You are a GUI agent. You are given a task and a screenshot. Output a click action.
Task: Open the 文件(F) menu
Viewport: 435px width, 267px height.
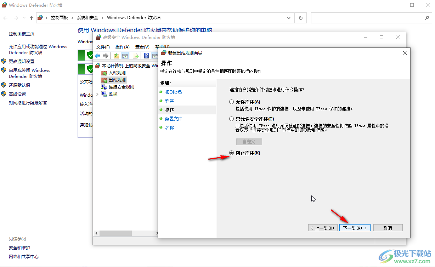coord(103,47)
